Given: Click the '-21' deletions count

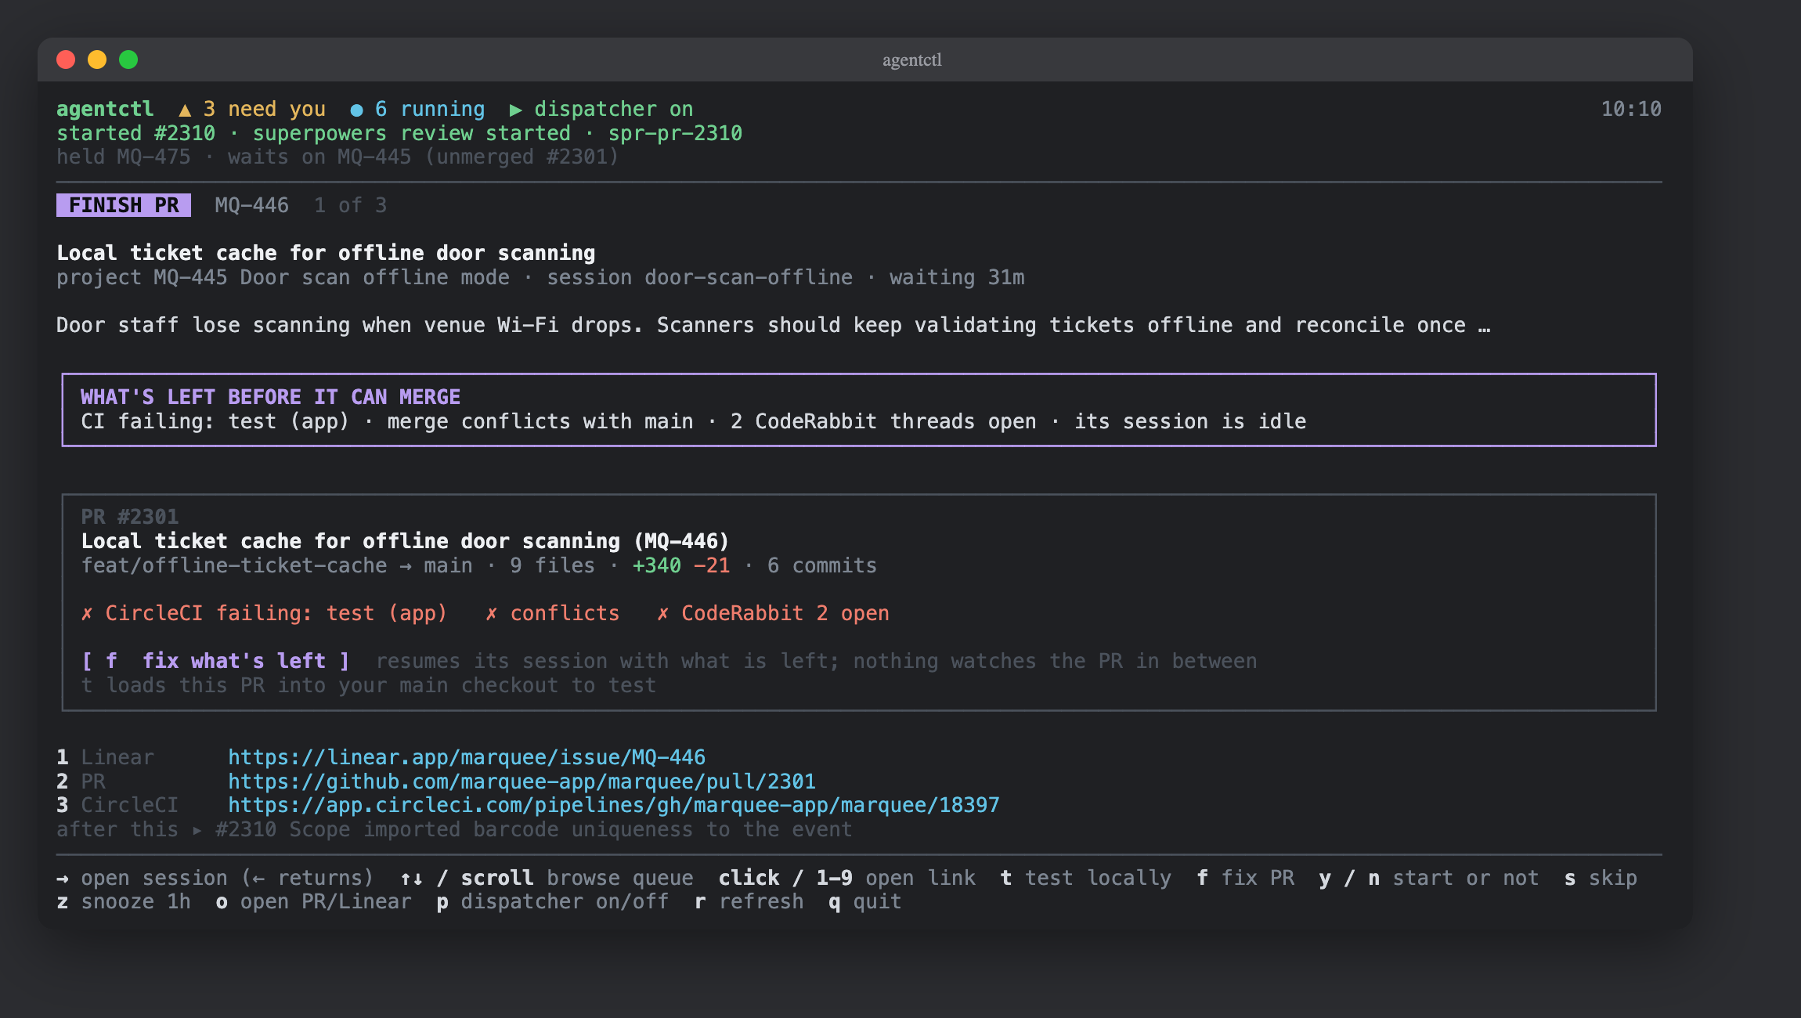Looking at the screenshot, I should pyautogui.click(x=712, y=565).
